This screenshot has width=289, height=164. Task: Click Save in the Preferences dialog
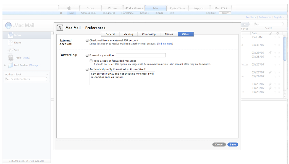tap(233, 145)
